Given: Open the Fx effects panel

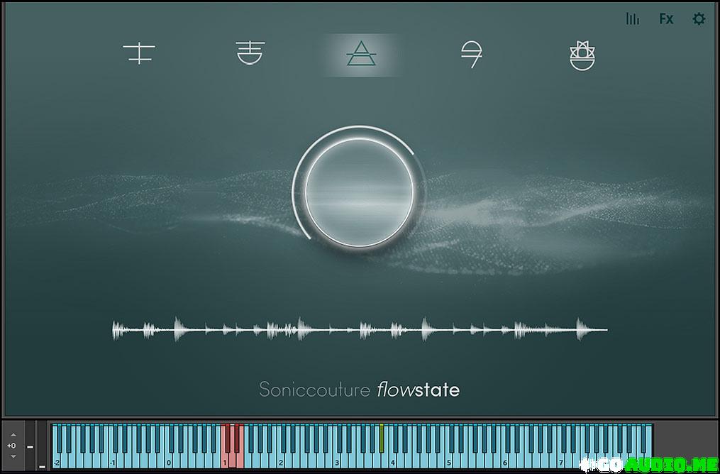Looking at the screenshot, I should coord(665,19).
